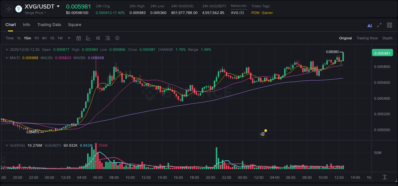Favorite XVG/USDT using the star icon

pos(9,9)
